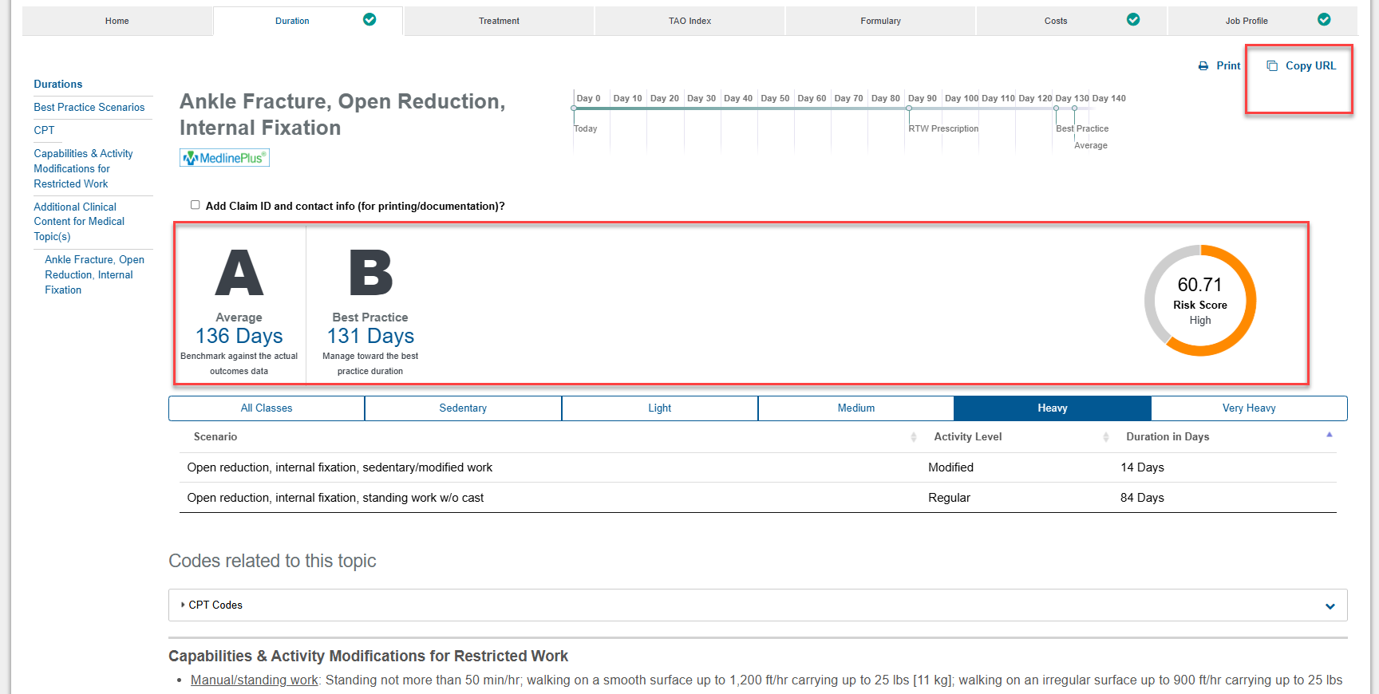
Task: Go to Best Practice Scenarios link
Action: coord(89,107)
